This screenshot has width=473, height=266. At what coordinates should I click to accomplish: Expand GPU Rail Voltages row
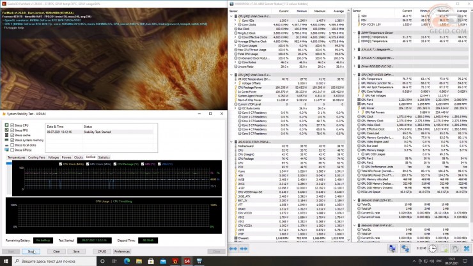359,96
